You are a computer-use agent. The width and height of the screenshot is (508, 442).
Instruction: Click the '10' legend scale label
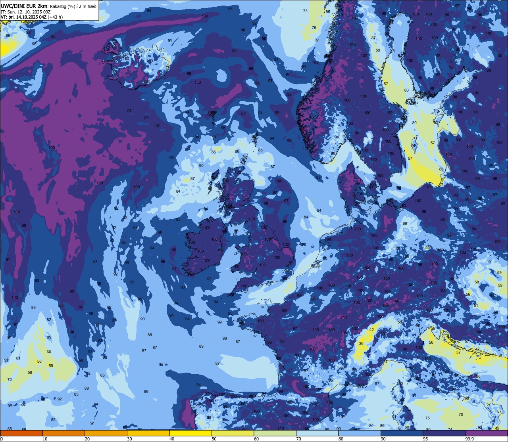tap(45, 439)
